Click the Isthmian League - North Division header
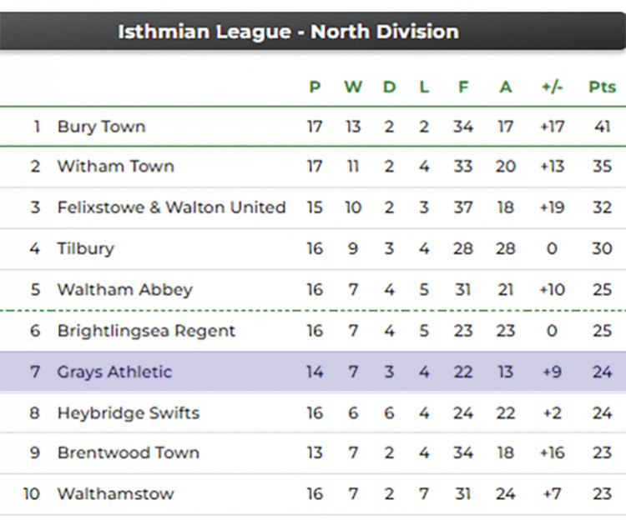Screen dimensions: 626x520 pyautogui.click(x=288, y=32)
